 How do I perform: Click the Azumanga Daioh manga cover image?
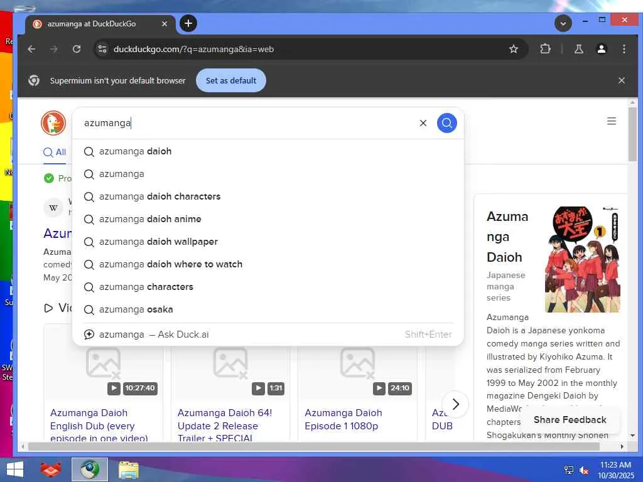tap(582, 259)
